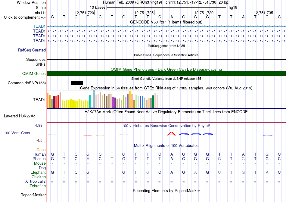Viewport: 286px width, 202px height.
Task: Select the light blue TEAD1 transcript track label
Action: (39, 26)
